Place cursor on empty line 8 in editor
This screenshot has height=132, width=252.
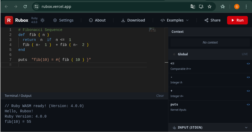pos(79,65)
